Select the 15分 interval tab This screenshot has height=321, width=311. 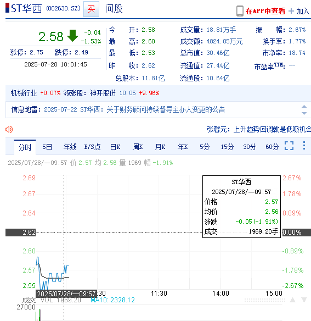pyautogui.click(x=227, y=147)
